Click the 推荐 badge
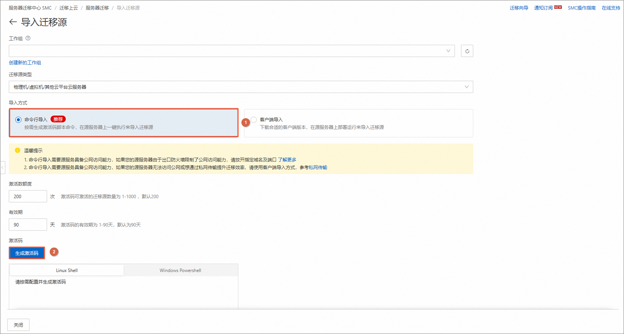The height and width of the screenshot is (334, 624). coord(58,119)
